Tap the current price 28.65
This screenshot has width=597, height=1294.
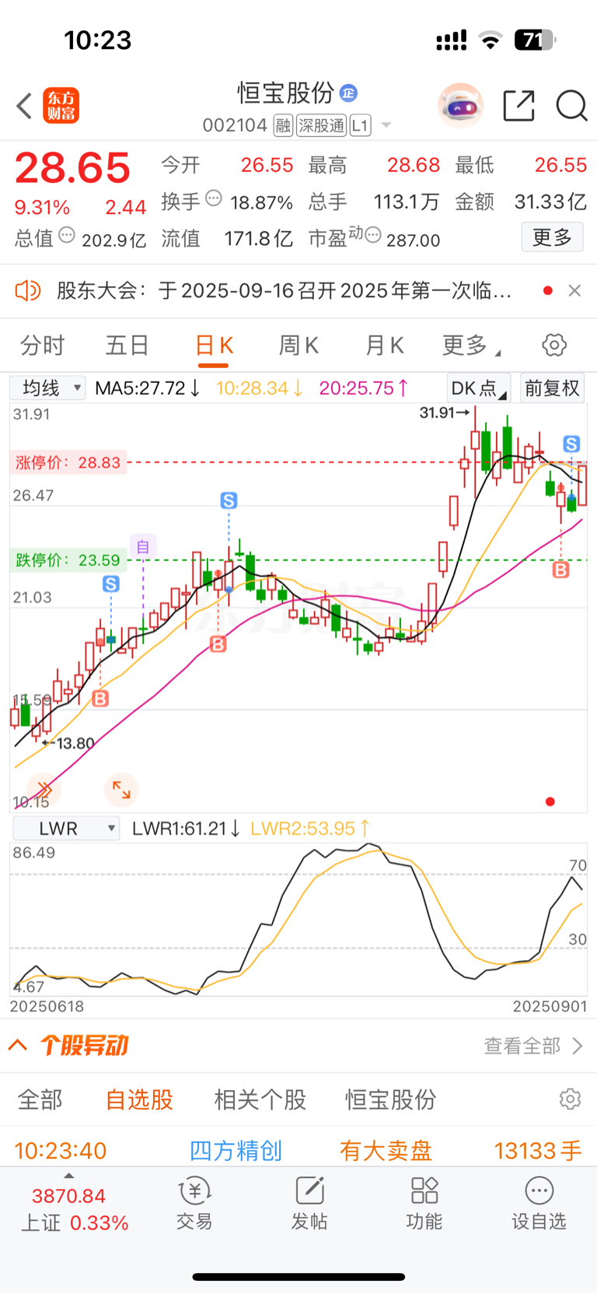point(72,167)
